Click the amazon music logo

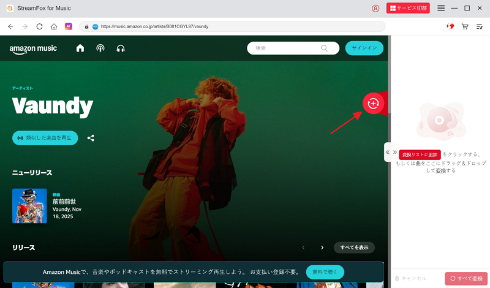[33, 49]
